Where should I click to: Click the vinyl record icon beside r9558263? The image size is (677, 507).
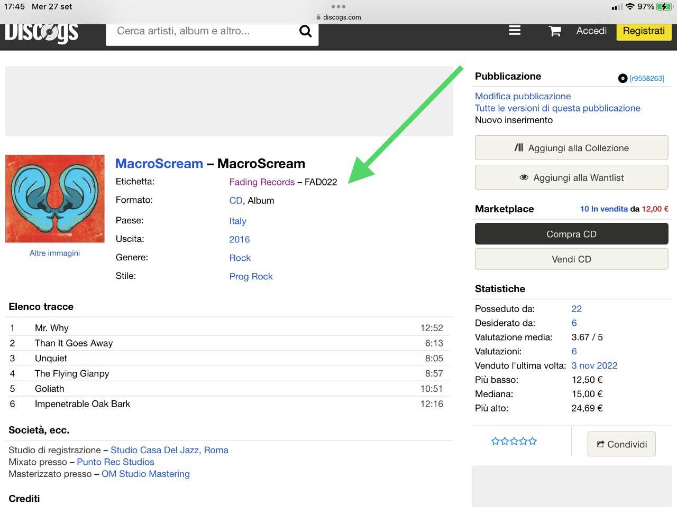click(623, 79)
